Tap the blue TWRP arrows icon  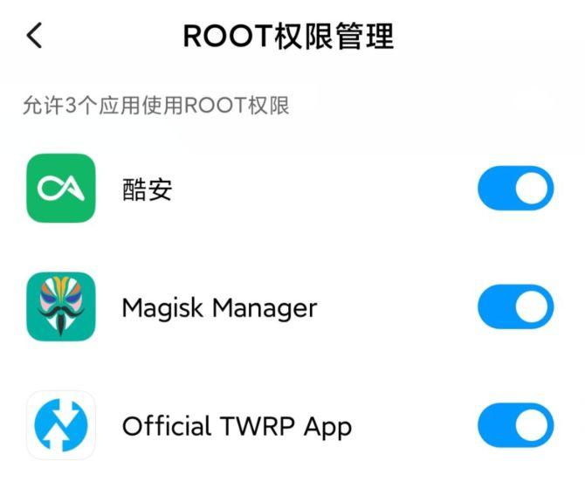coord(61,425)
